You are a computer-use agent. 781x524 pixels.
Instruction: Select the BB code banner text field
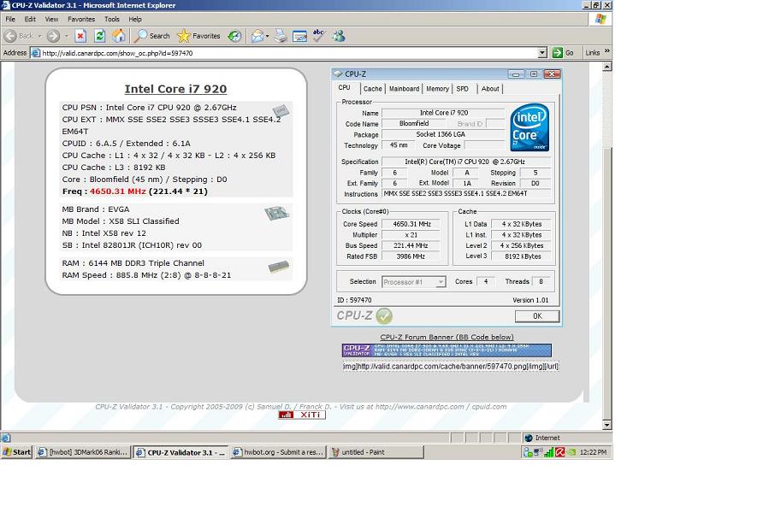(451, 366)
